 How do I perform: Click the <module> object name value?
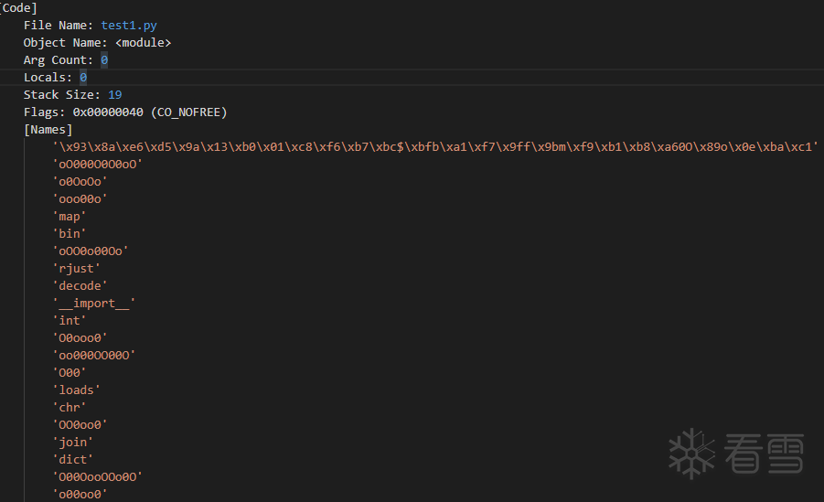click(x=143, y=43)
